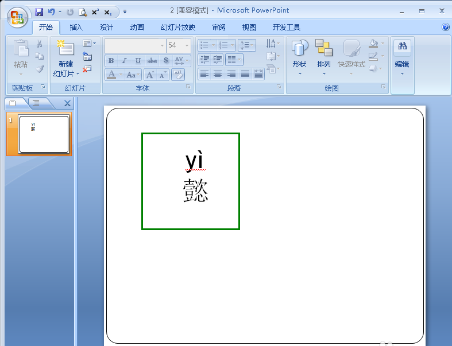452x346 pixels.
Task: Open the 开发工具 tab
Action: [x=287, y=28]
